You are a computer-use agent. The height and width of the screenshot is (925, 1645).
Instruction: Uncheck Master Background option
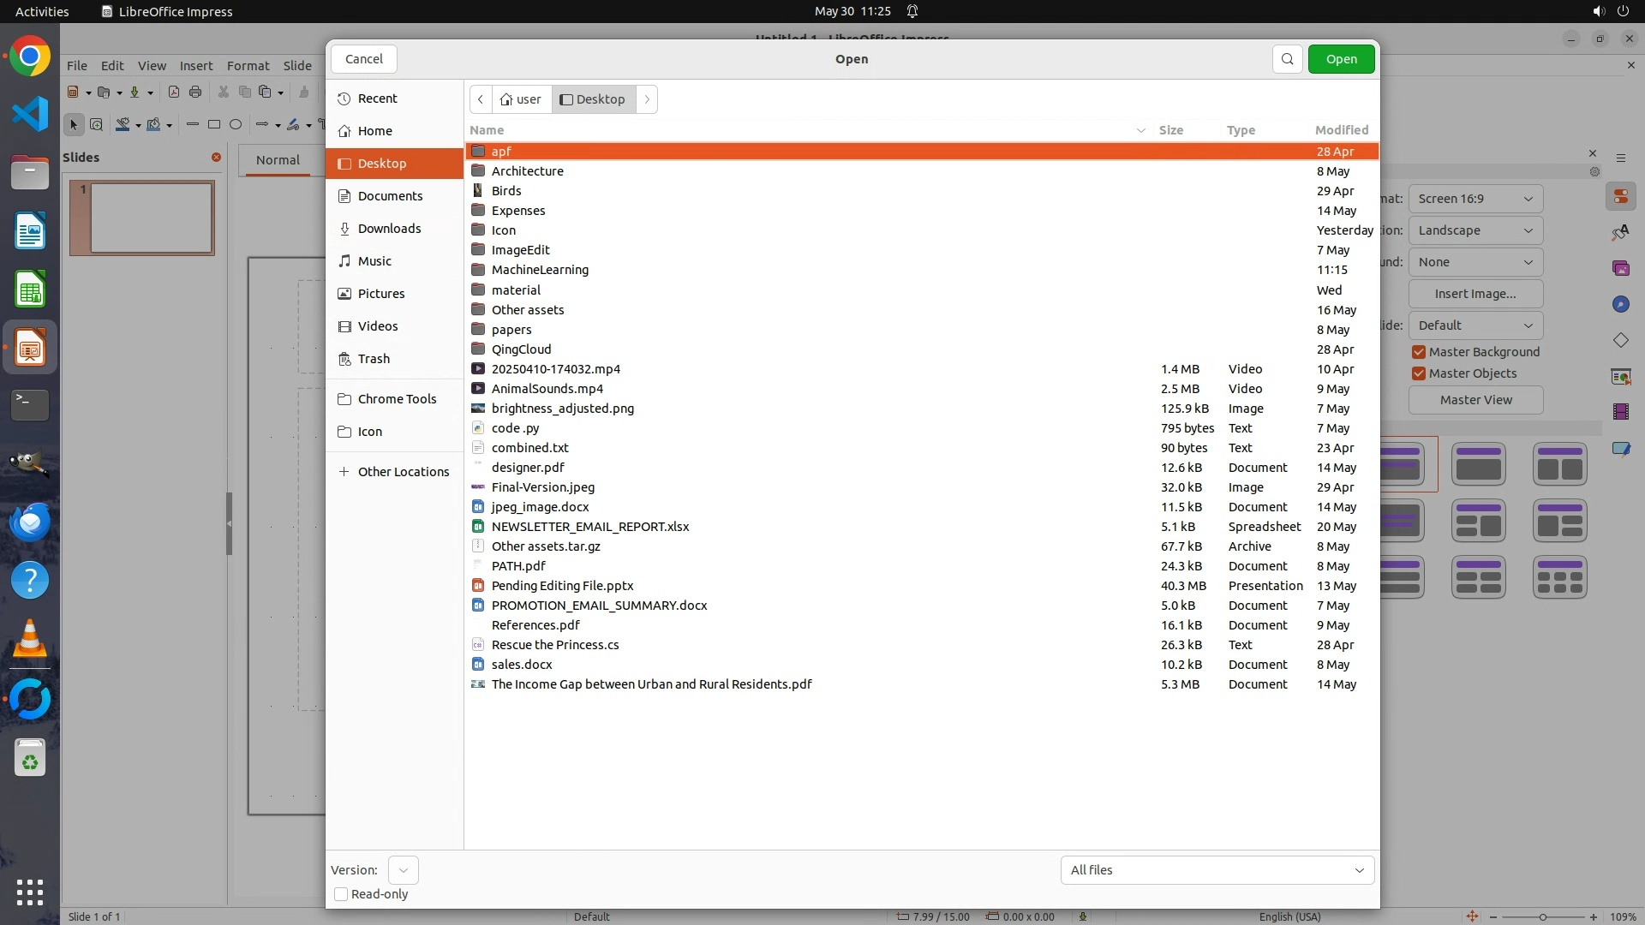coord(1419,352)
